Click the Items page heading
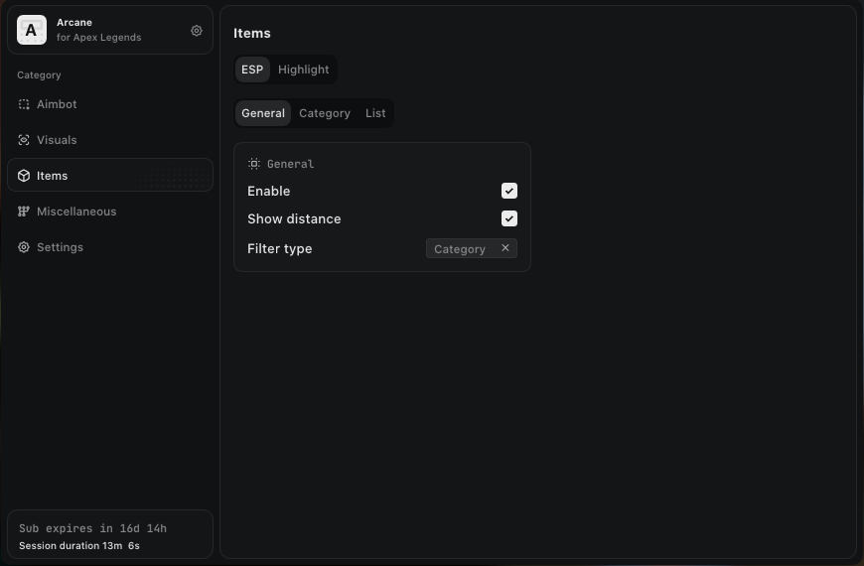The height and width of the screenshot is (566, 864). point(252,33)
